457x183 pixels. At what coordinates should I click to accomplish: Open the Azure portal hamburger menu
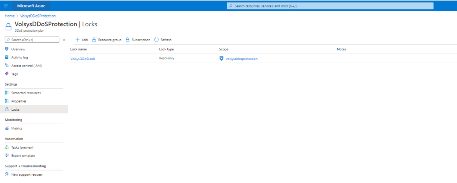[x=6, y=6]
